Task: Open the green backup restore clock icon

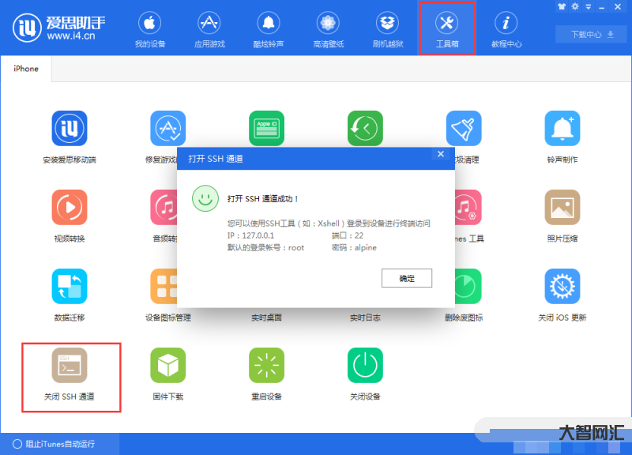Action: pos(365,128)
